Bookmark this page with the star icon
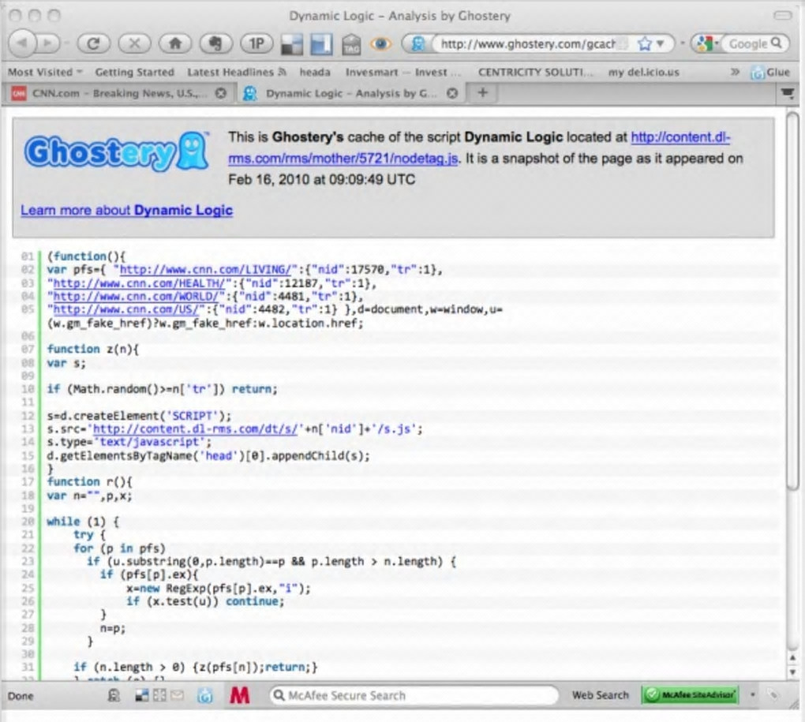The height and width of the screenshot is (722, 805). tap(644, 44)
